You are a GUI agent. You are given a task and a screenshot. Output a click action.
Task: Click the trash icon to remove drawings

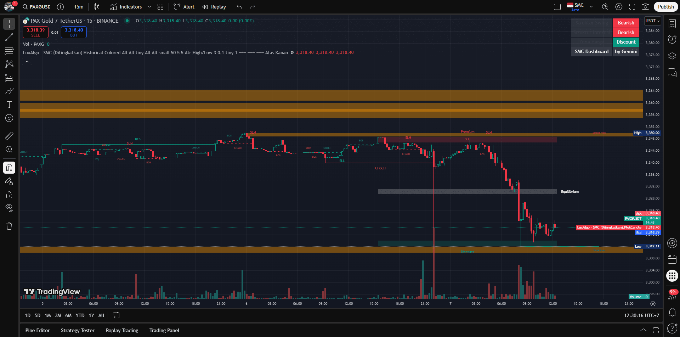[x=9, y=226]
